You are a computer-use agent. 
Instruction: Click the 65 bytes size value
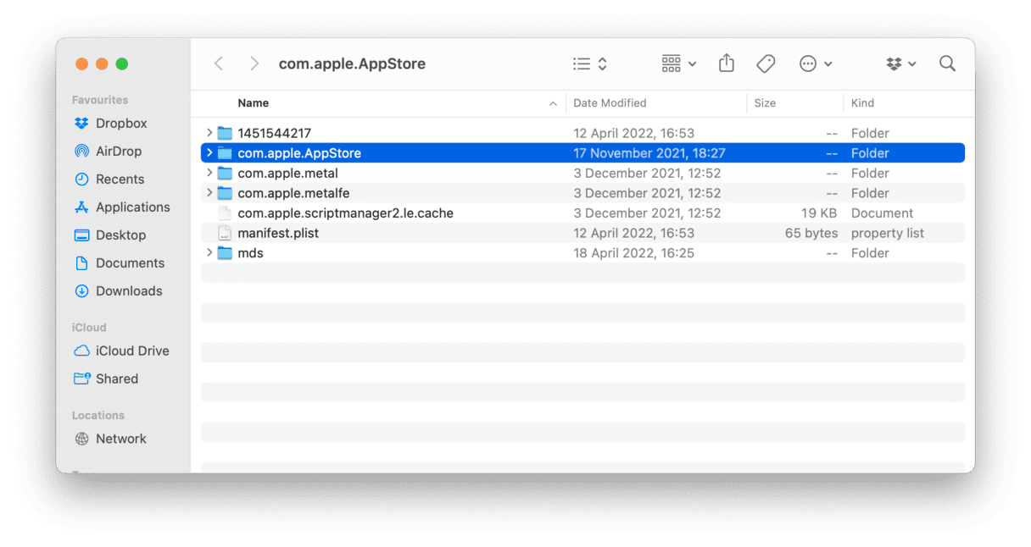click(811, 233)
